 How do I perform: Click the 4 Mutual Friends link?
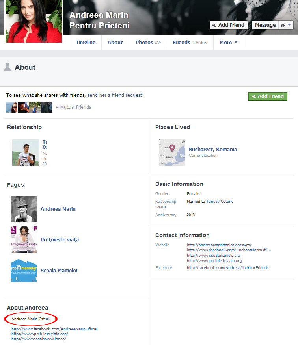point(73,107)
